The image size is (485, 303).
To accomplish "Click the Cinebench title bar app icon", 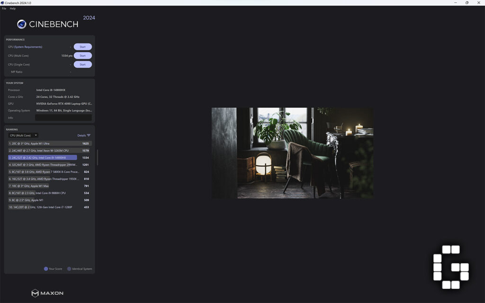I will click(2, 3).
